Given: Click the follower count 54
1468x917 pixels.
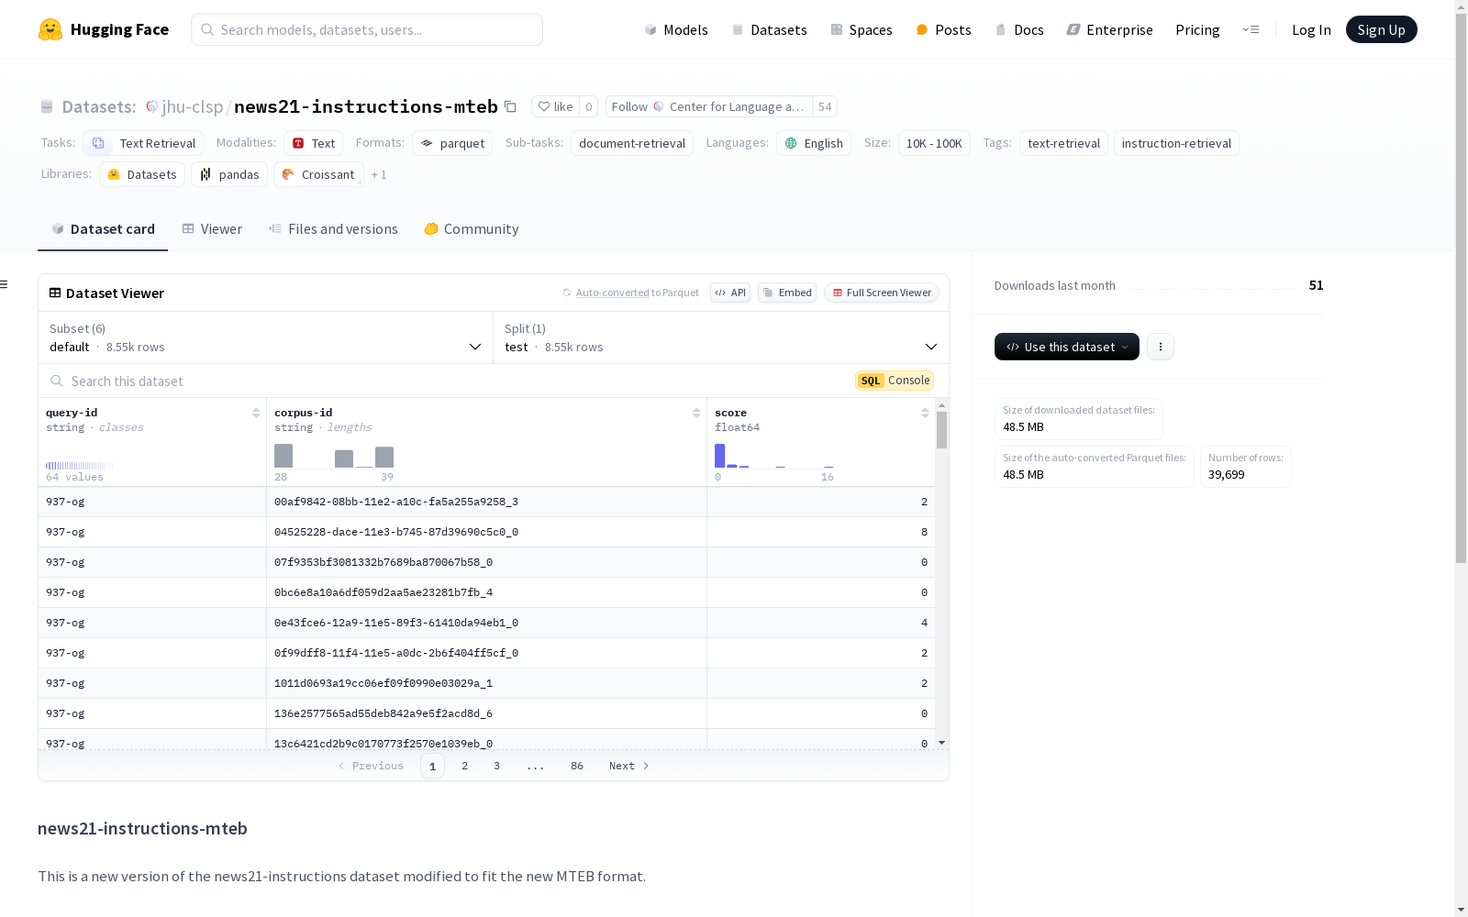Looking at the screenshot, I should 825,106.
